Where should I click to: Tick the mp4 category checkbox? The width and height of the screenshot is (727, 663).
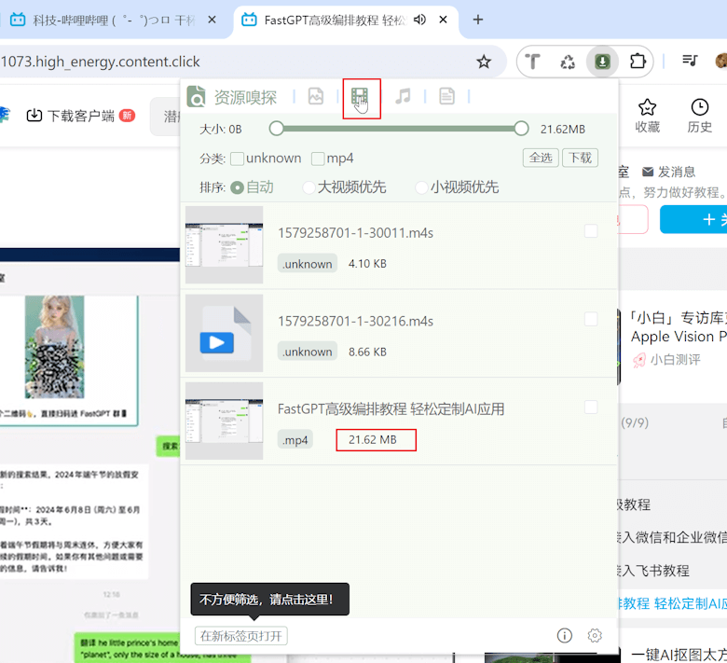pos(318,159)
